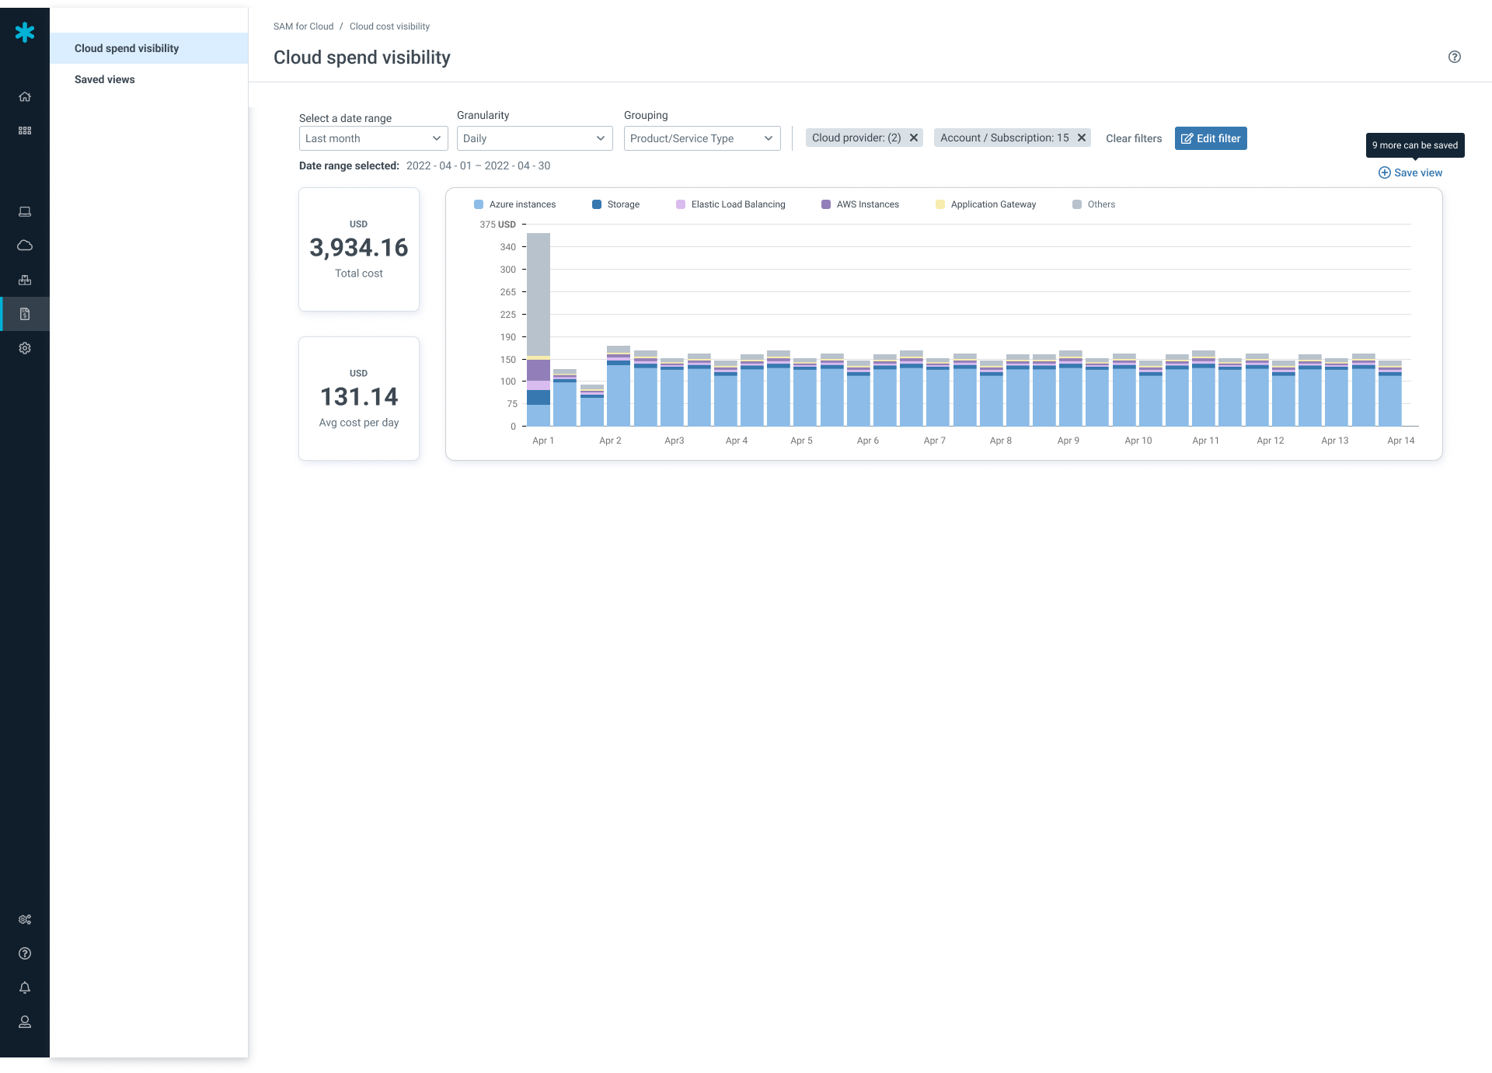Toggle Others legend swatch

coord(1077,204)
